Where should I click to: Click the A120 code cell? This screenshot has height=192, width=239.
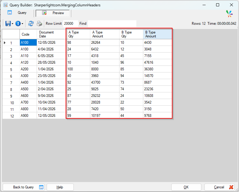coord(28,62)
